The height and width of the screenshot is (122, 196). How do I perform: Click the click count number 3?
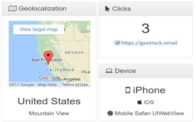(146, 28)
